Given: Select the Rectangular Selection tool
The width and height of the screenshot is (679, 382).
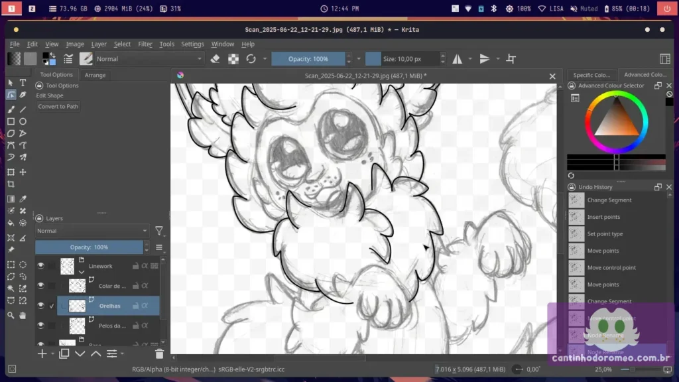Looking at the screenshot, I should click(11, 264).
